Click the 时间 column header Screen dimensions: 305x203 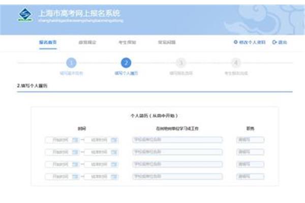pyautogui.click(x=82, y=128)
